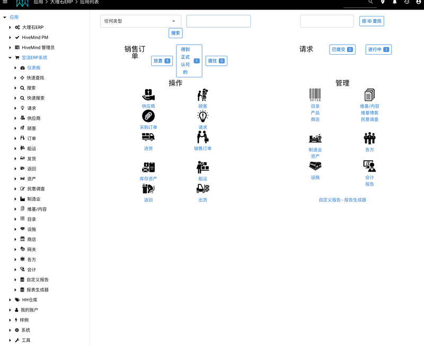Expand the 工具 tree node
This screenshot has height=346, width=424.
[10, 340]
